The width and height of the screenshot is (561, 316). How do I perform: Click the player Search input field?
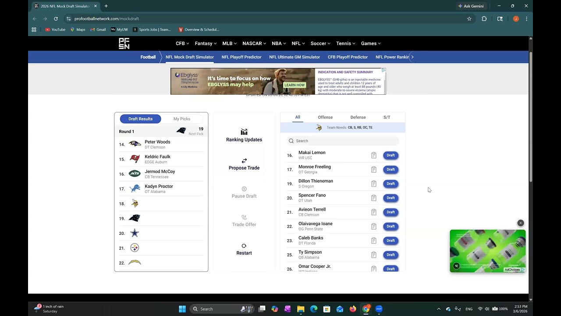click(343, 141)
